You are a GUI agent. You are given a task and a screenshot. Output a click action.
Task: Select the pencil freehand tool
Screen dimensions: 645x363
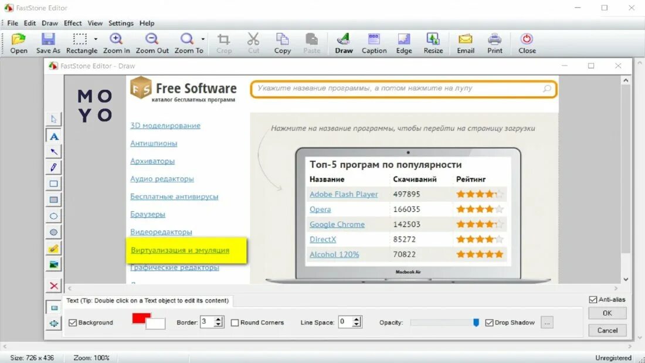[53, 168]
